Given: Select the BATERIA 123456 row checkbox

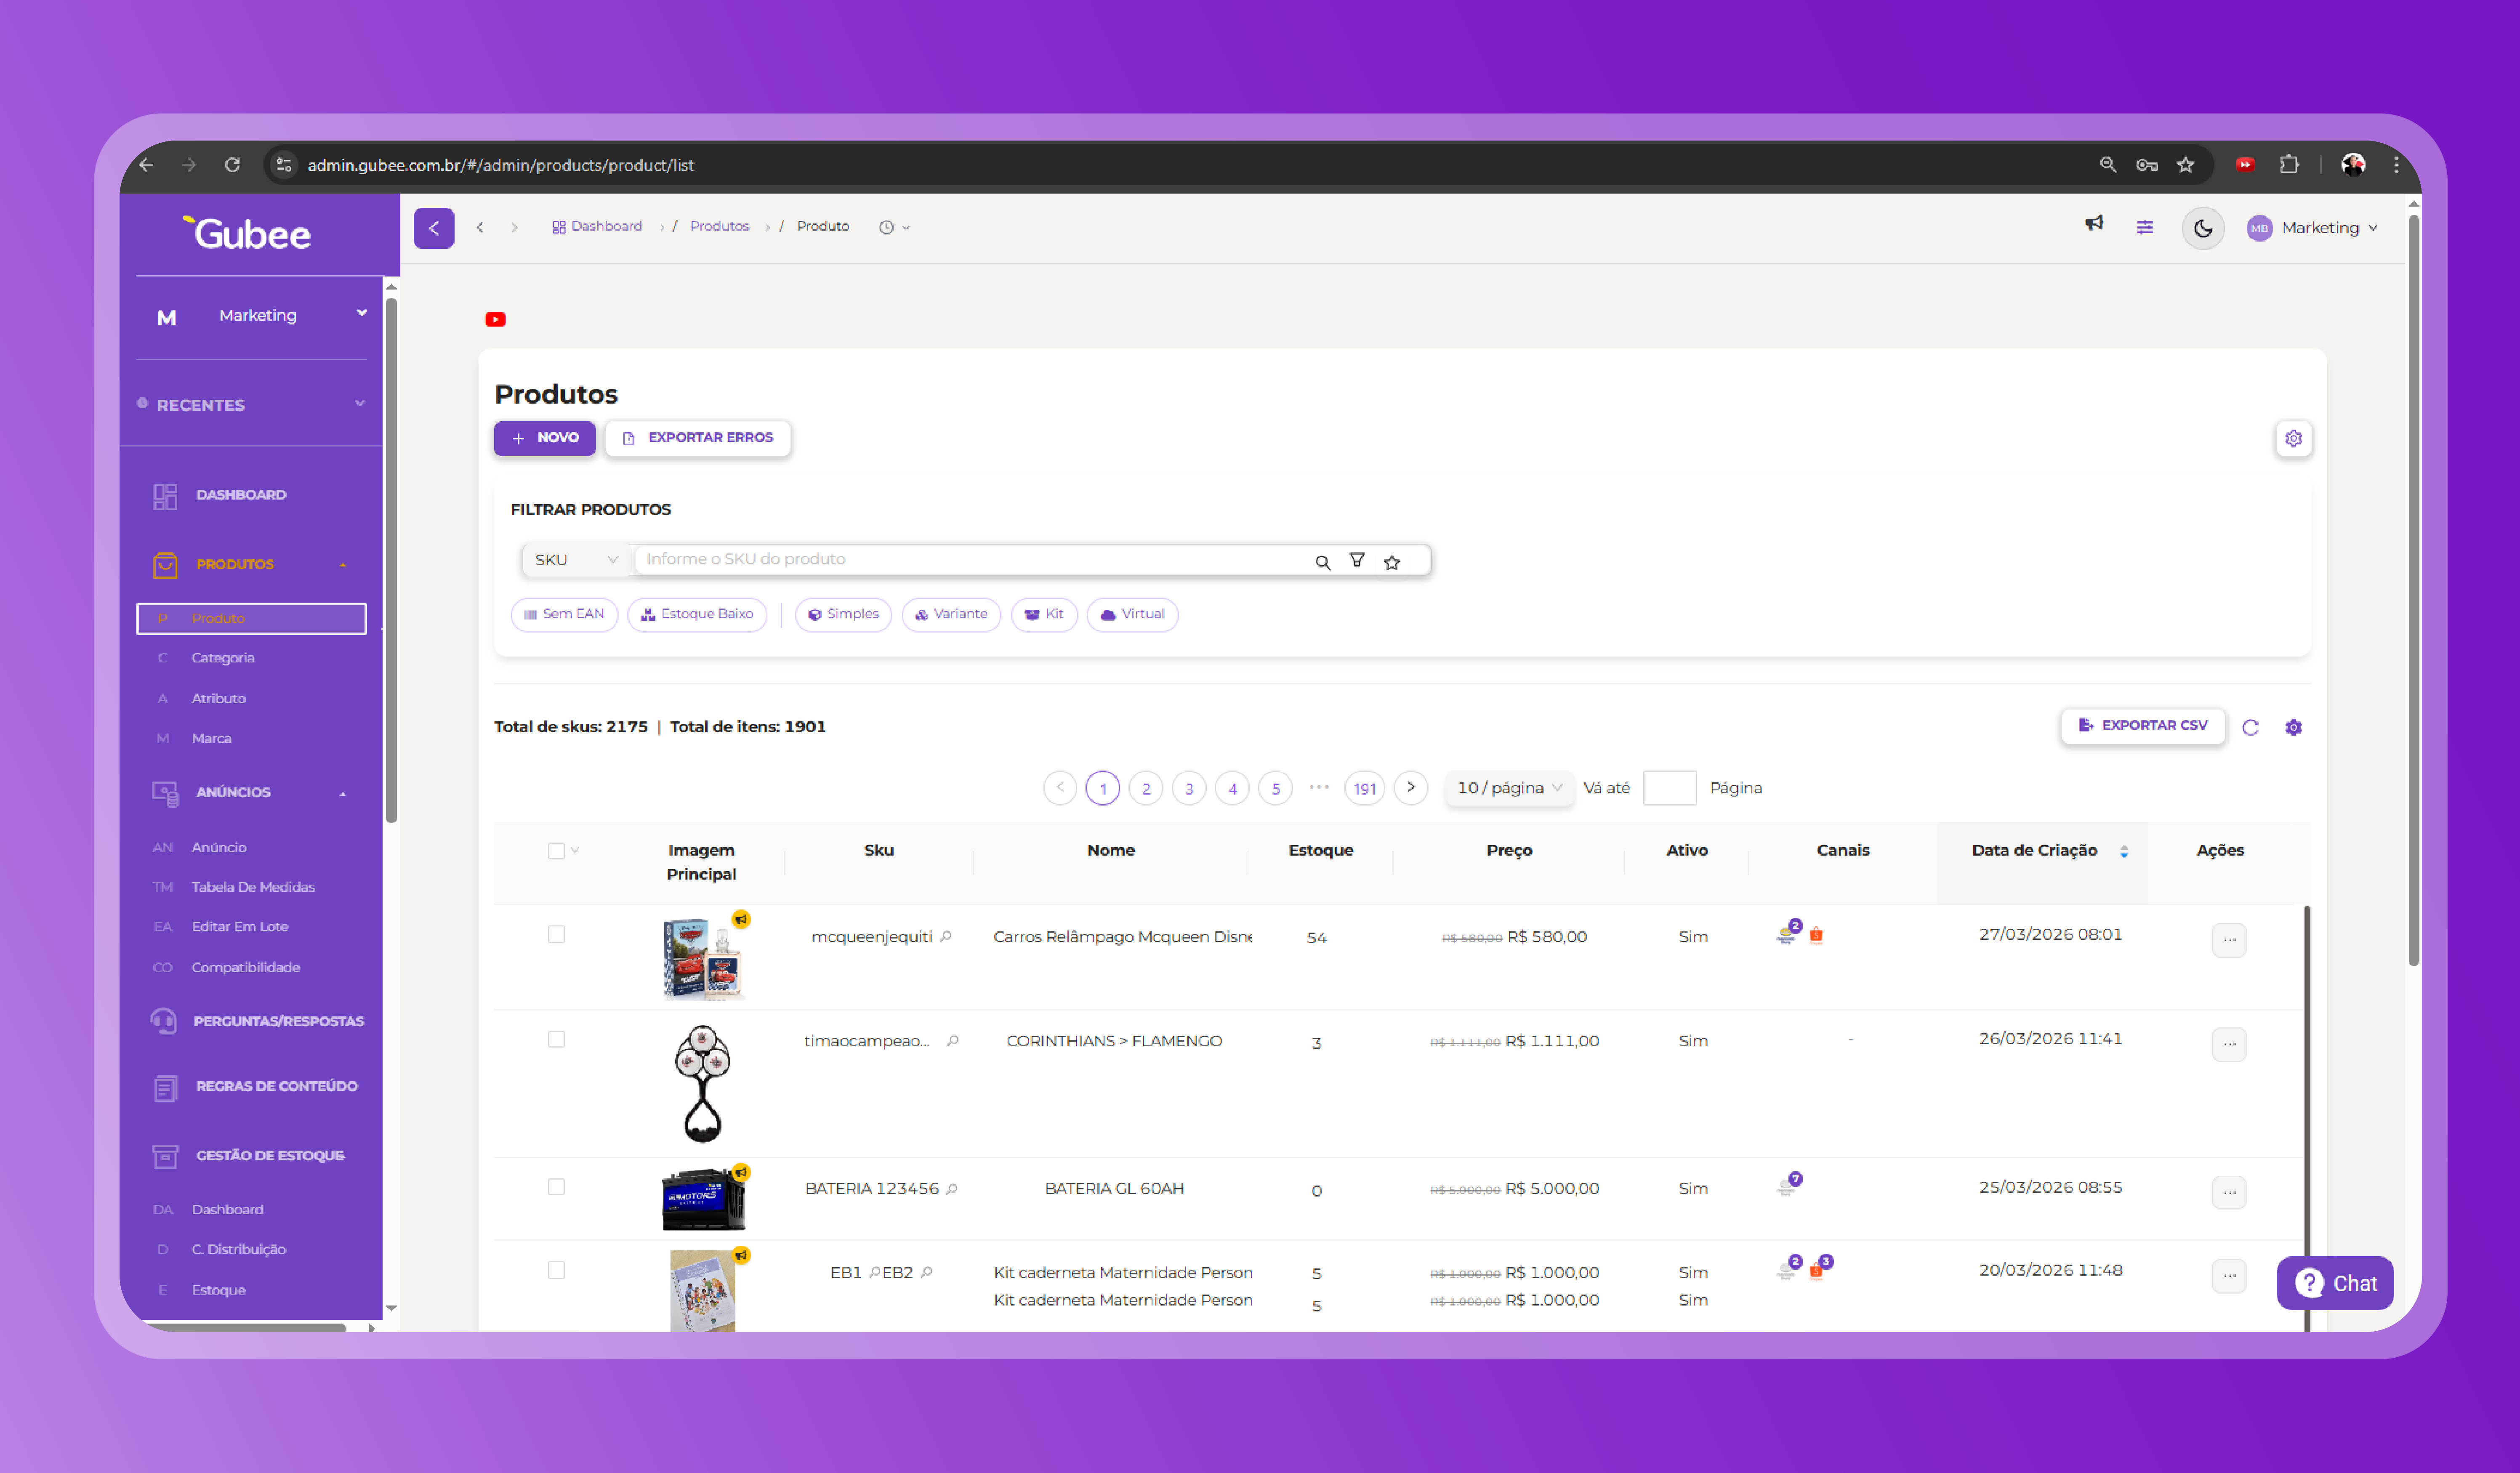Looking at the screenshot, I should [556, 1187].
